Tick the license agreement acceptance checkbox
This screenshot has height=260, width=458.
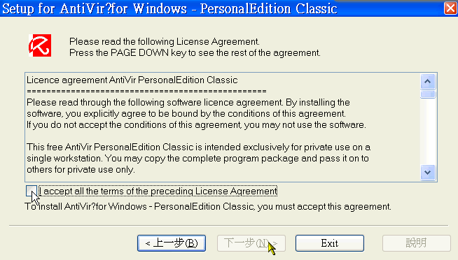32,191
